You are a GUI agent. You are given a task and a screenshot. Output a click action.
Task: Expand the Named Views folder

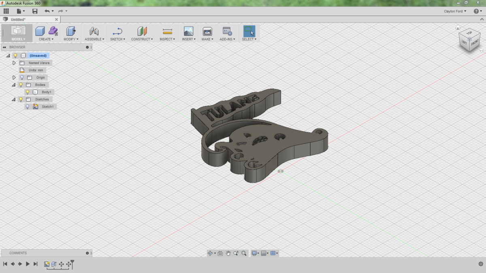(x=14, y=63)
